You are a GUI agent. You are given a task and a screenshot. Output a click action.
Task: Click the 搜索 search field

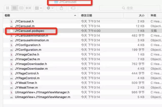[x=130, y=8]
